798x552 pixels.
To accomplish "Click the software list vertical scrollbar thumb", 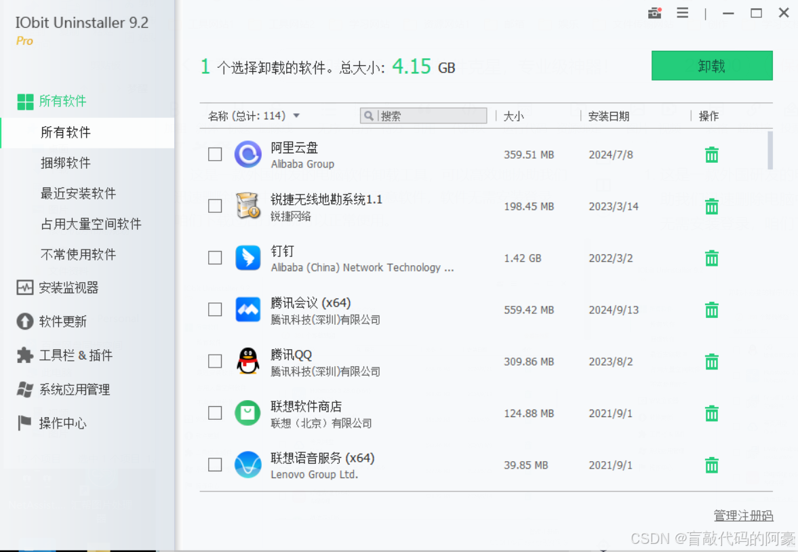I will point(770,151).
